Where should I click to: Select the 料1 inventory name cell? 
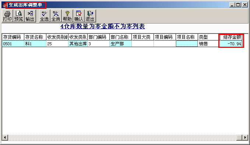click(35, 44)
